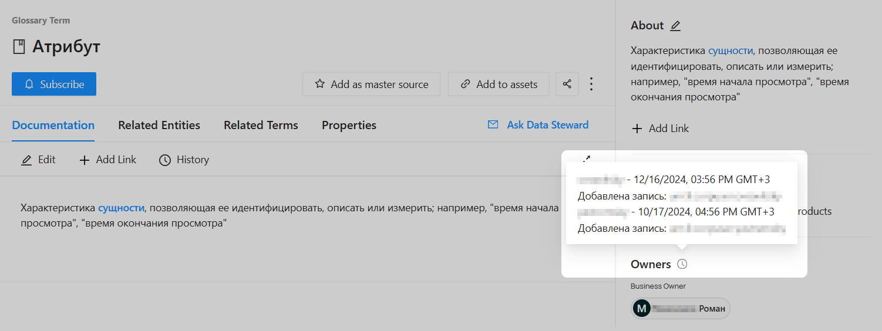Click the clock icon beside Owners

tap(682, 264)
